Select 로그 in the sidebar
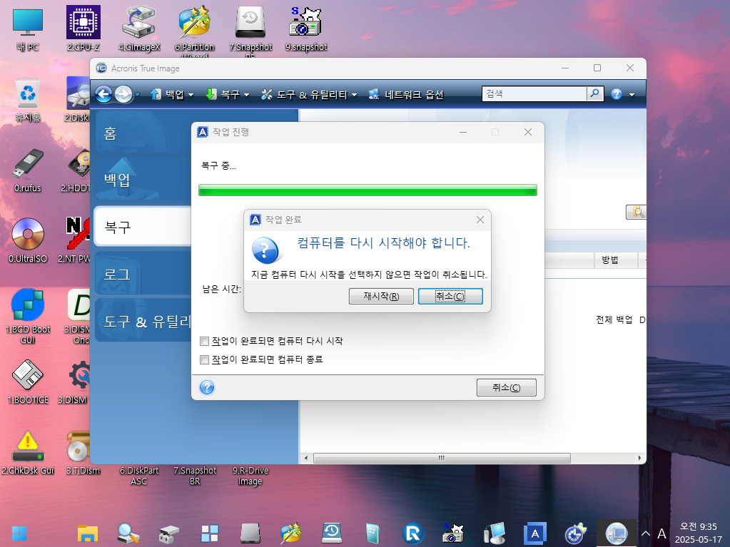This screenshot has width=730, height=547. coord(142,275)
